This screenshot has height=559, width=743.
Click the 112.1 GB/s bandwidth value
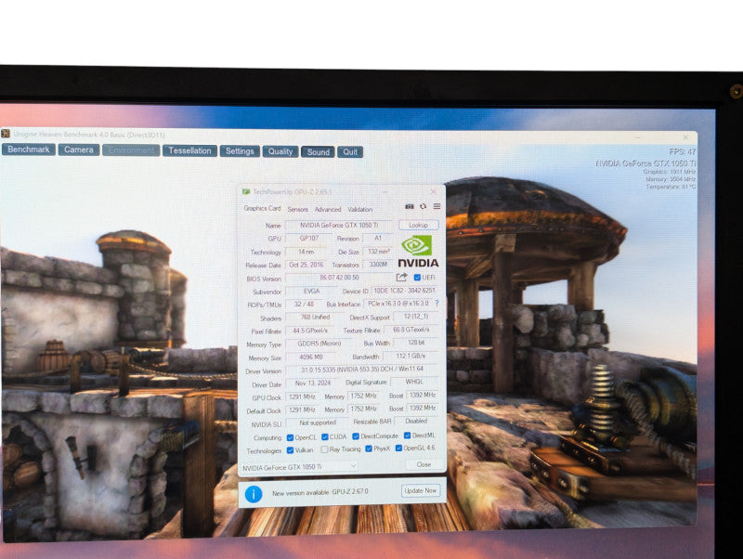point(411,356)
